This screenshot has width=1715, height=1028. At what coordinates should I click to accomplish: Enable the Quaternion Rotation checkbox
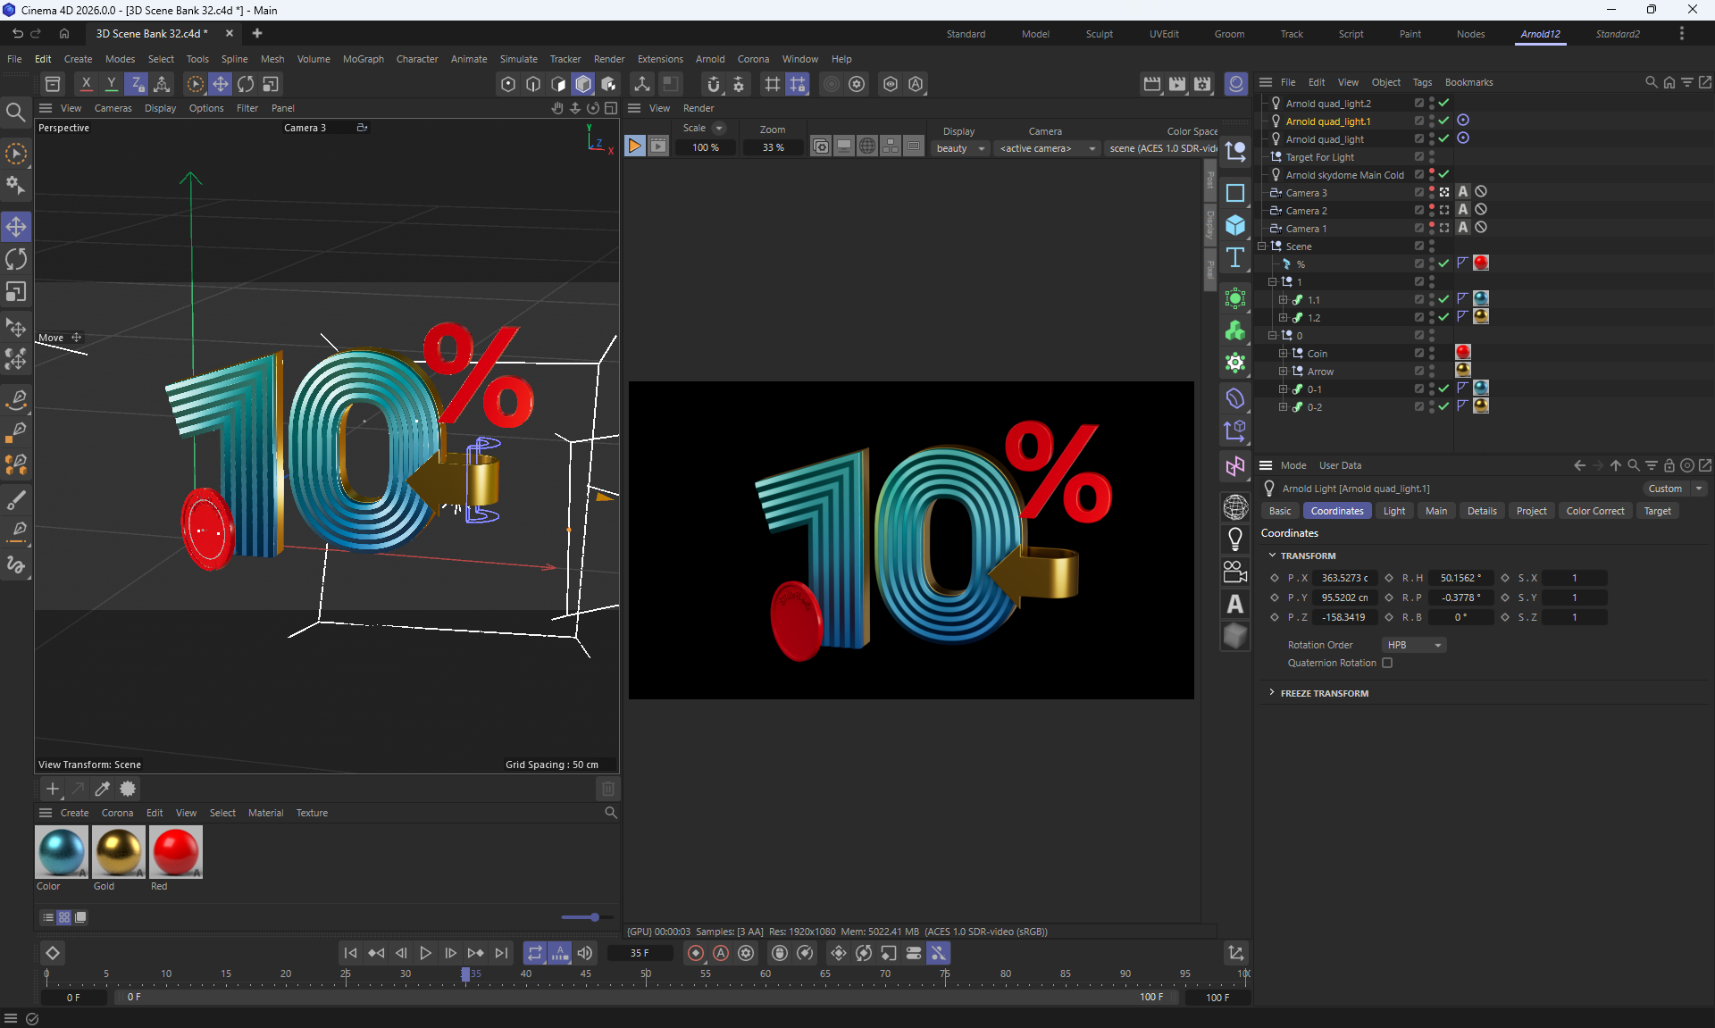pyautogui.click(x=1387, y=663)
